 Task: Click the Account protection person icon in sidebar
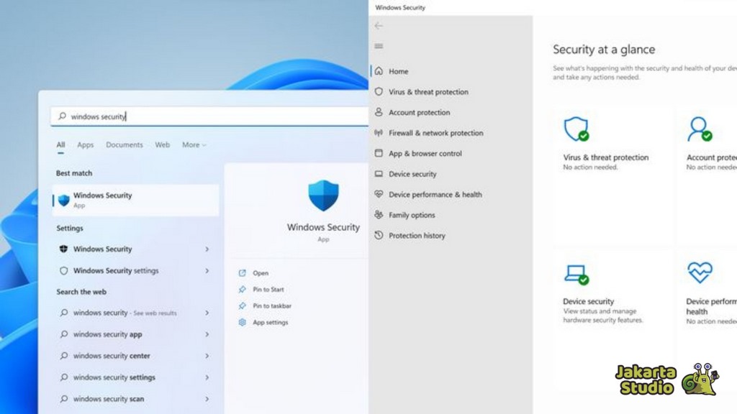(379, 112)
